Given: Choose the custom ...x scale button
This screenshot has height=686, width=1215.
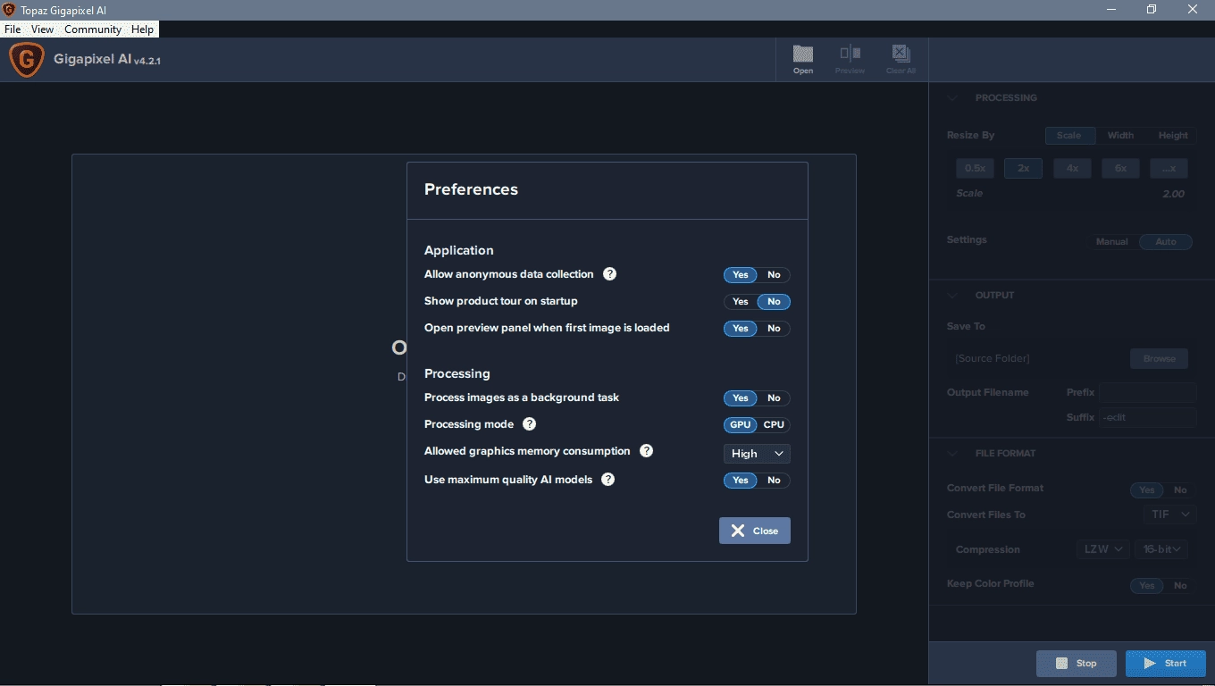Looking at the screenshot, I should (x=1169, y=168).
